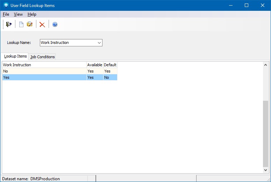Maximize the User Field Lookup Items window
271x182 pixels.
pos(247,6)
